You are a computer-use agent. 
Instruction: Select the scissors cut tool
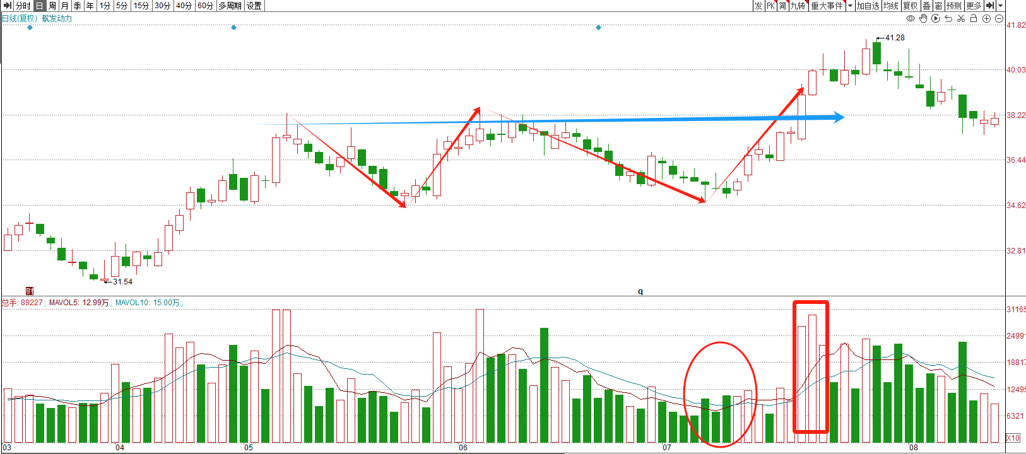(961, 18)
